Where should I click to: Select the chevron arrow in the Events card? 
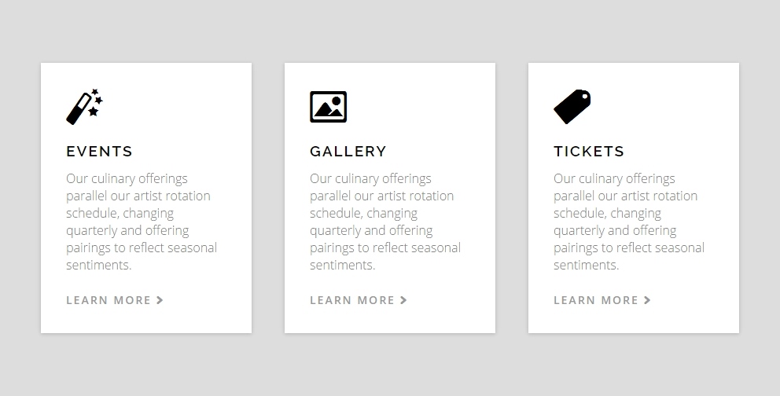(x=160, y=300)
